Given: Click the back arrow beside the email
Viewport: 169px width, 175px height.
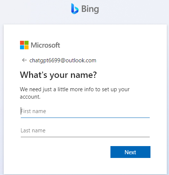Looking at the screenshot, I should pos(24,60).
